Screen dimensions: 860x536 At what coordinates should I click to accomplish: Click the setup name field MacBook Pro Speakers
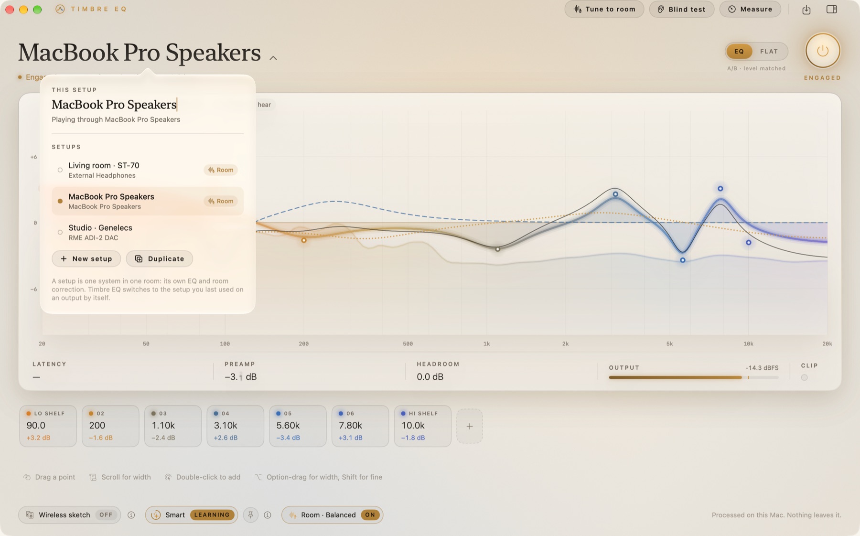coord(147,105)
